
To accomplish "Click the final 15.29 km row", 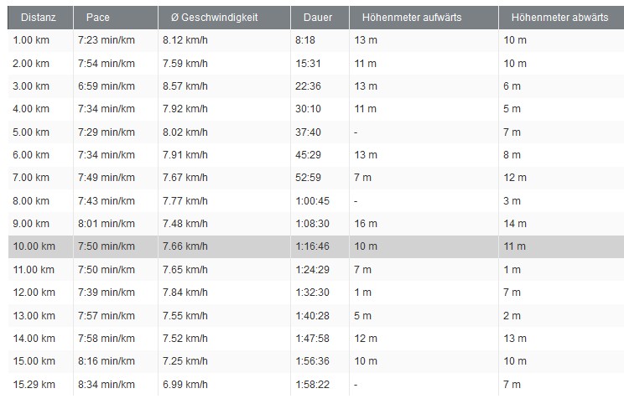I will point(312,385).
